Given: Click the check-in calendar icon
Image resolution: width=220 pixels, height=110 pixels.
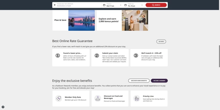Looking at the screenshot, I should click(104, 5).
